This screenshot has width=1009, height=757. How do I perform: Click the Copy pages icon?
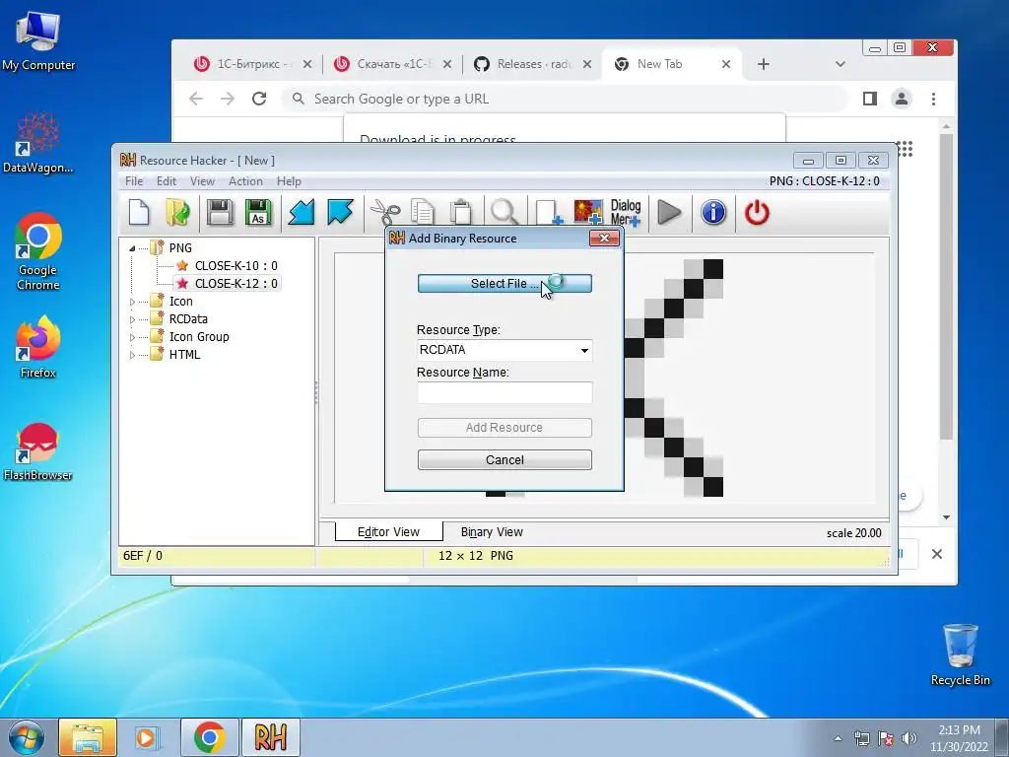[423, 213]
